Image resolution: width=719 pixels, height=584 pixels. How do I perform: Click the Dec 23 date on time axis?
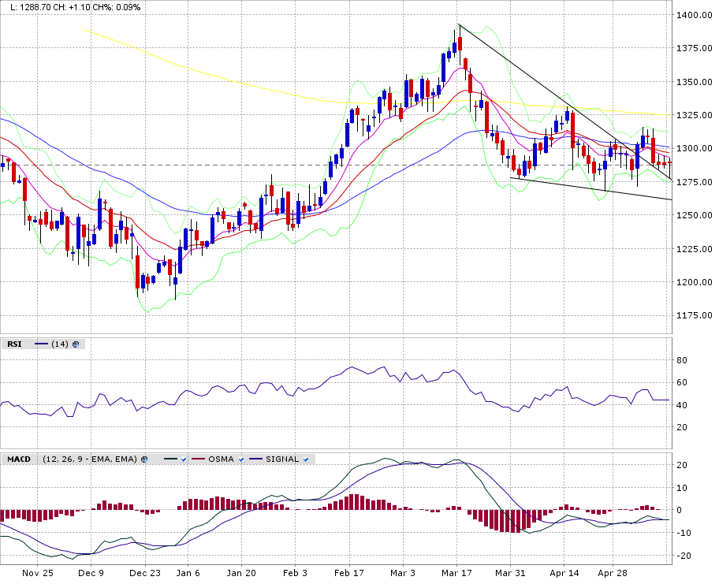pos(145,574)
